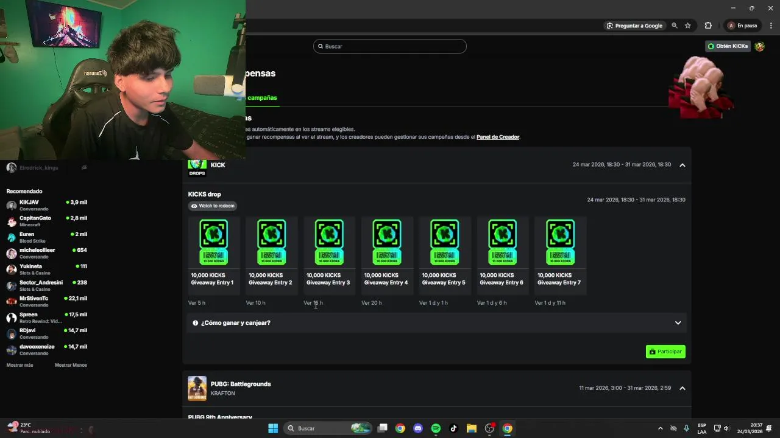Open Task View on the taskbar
Image resolution: width=780 pixels, height=438 pixels.
(x=382, y=428)
